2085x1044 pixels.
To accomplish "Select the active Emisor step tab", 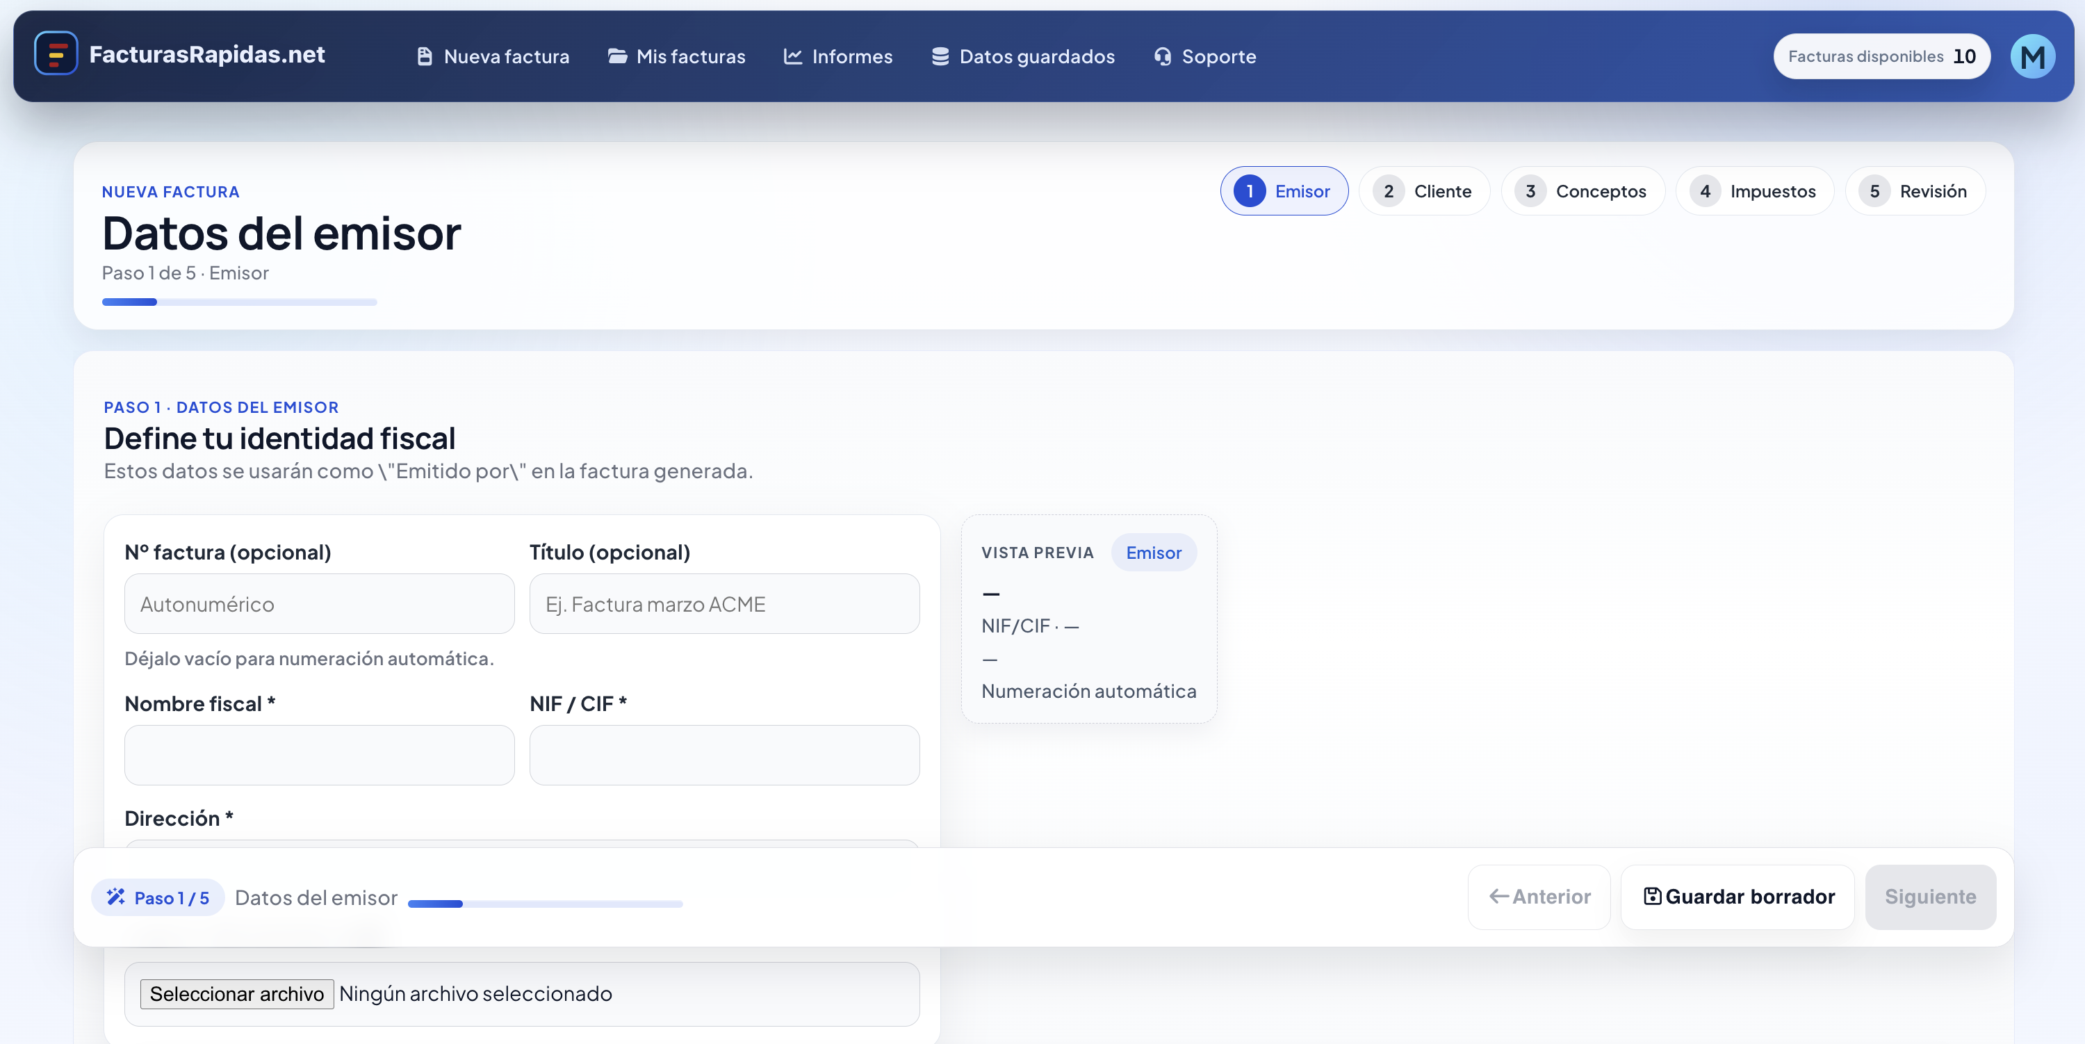I will [1284, 191].
